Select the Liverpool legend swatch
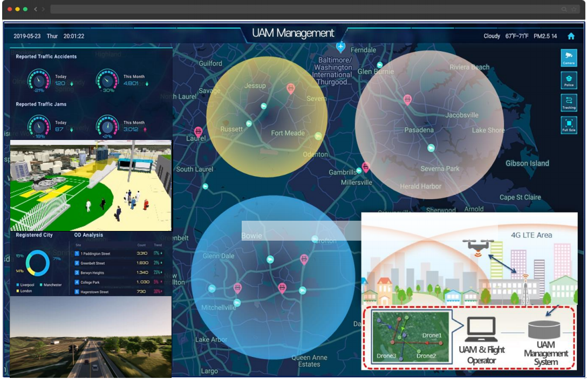Image resolution: width=587 pixels, height=379 pixels. [18, 285]
